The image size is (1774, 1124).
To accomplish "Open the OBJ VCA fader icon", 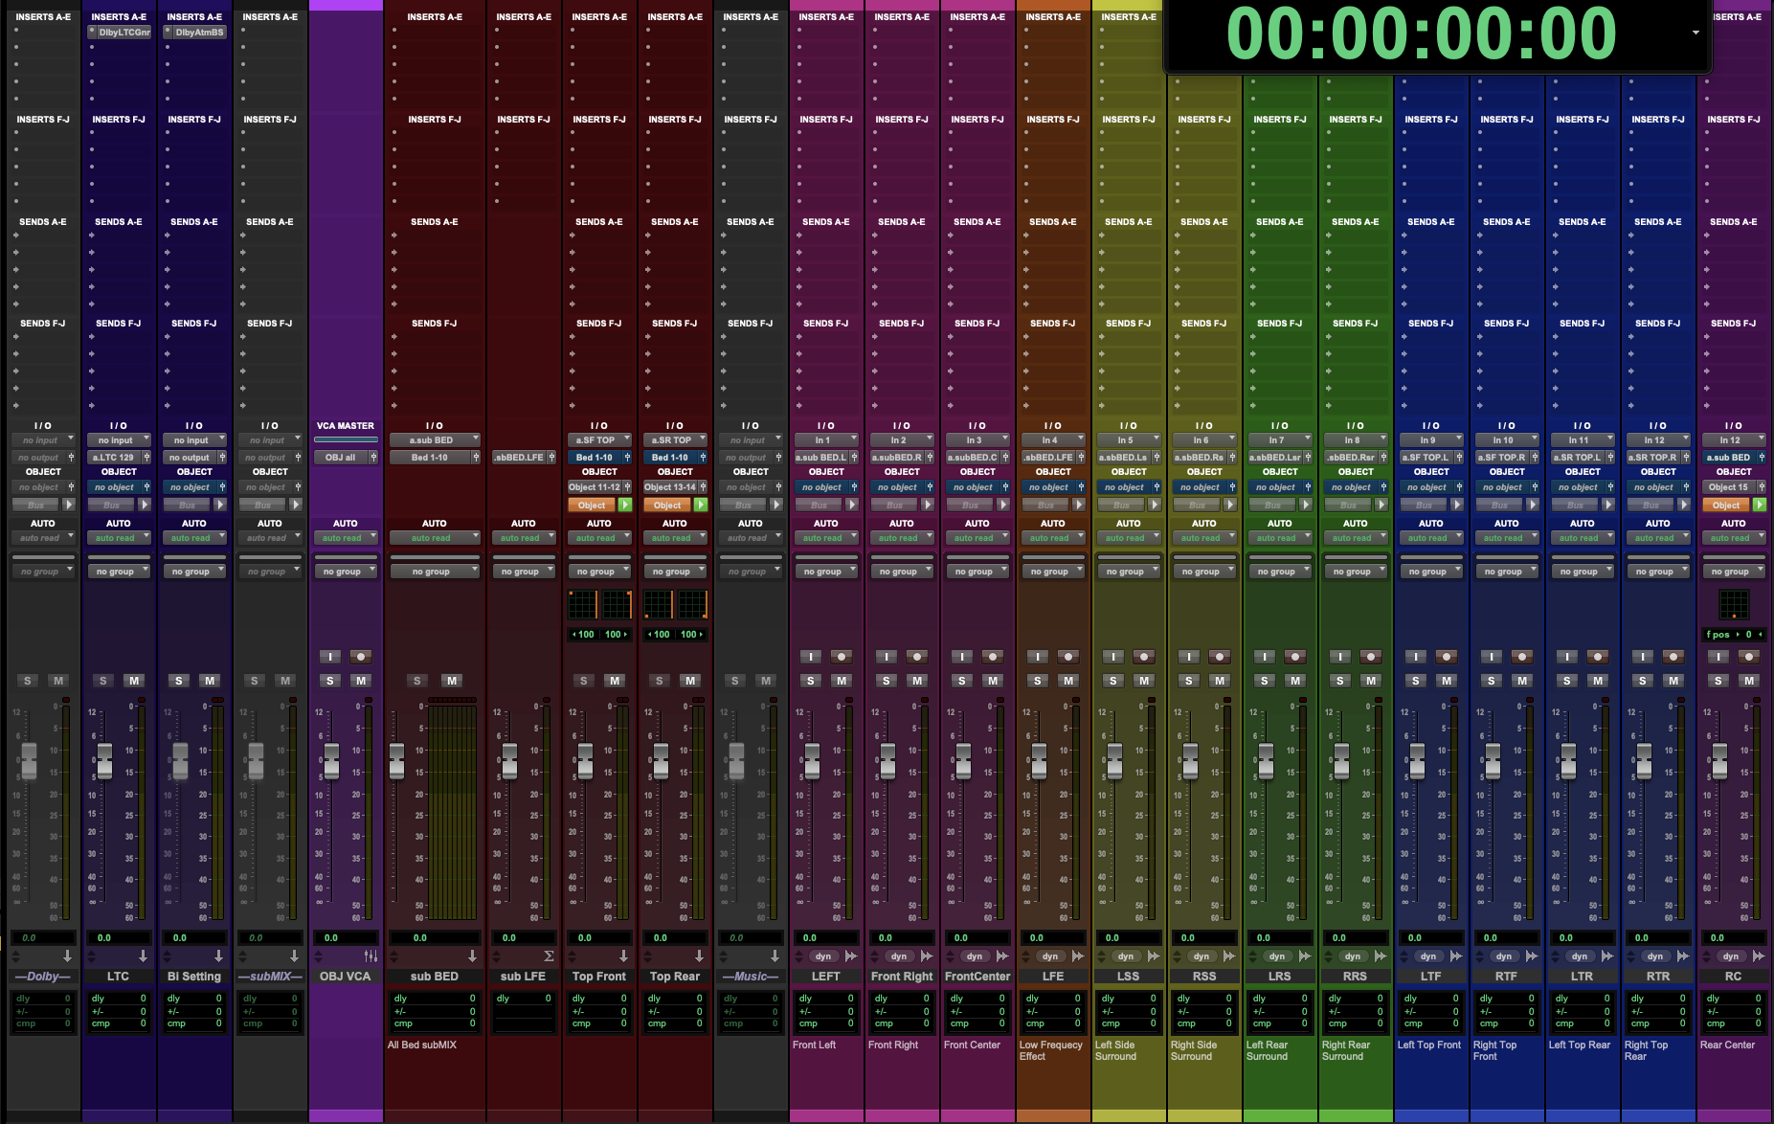I will point(371,956).
